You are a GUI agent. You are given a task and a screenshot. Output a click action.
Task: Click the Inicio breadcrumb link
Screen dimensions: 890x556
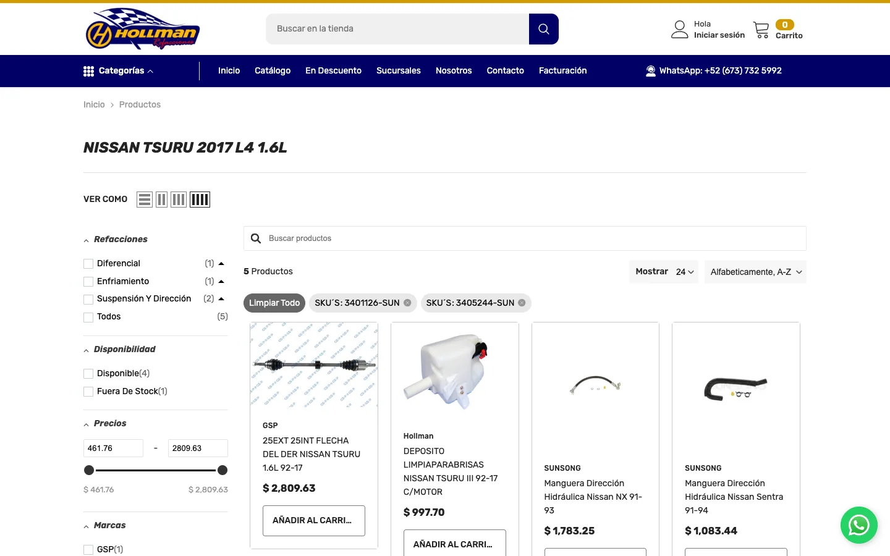point(94,105)
